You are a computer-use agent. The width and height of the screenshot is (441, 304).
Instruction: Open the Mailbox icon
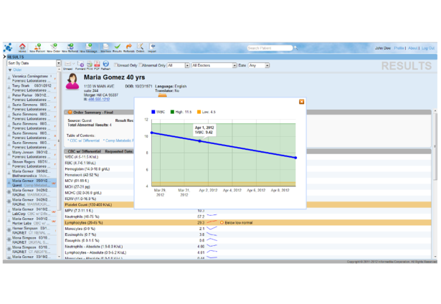point(105,47)
